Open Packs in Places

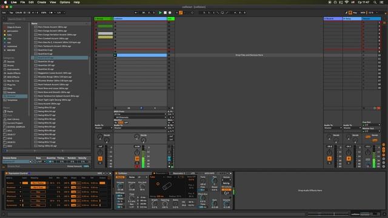click(x=10, y=111)
